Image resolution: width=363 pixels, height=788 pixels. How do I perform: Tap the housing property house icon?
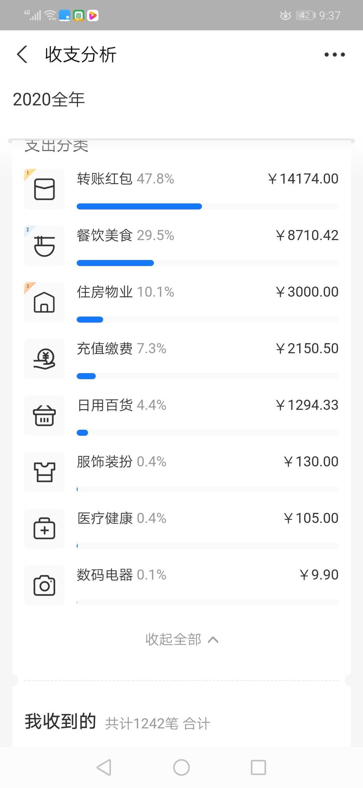44,302
